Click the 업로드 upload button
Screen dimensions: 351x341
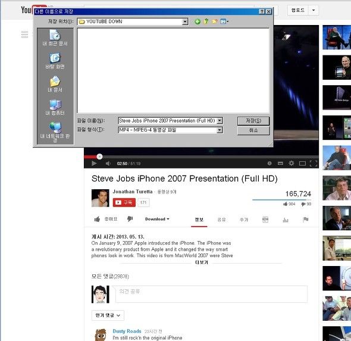tap(298, 10)
